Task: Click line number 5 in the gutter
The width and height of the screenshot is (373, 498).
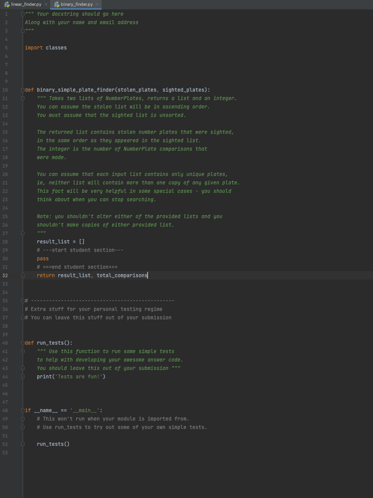Action: coord(6,48)
